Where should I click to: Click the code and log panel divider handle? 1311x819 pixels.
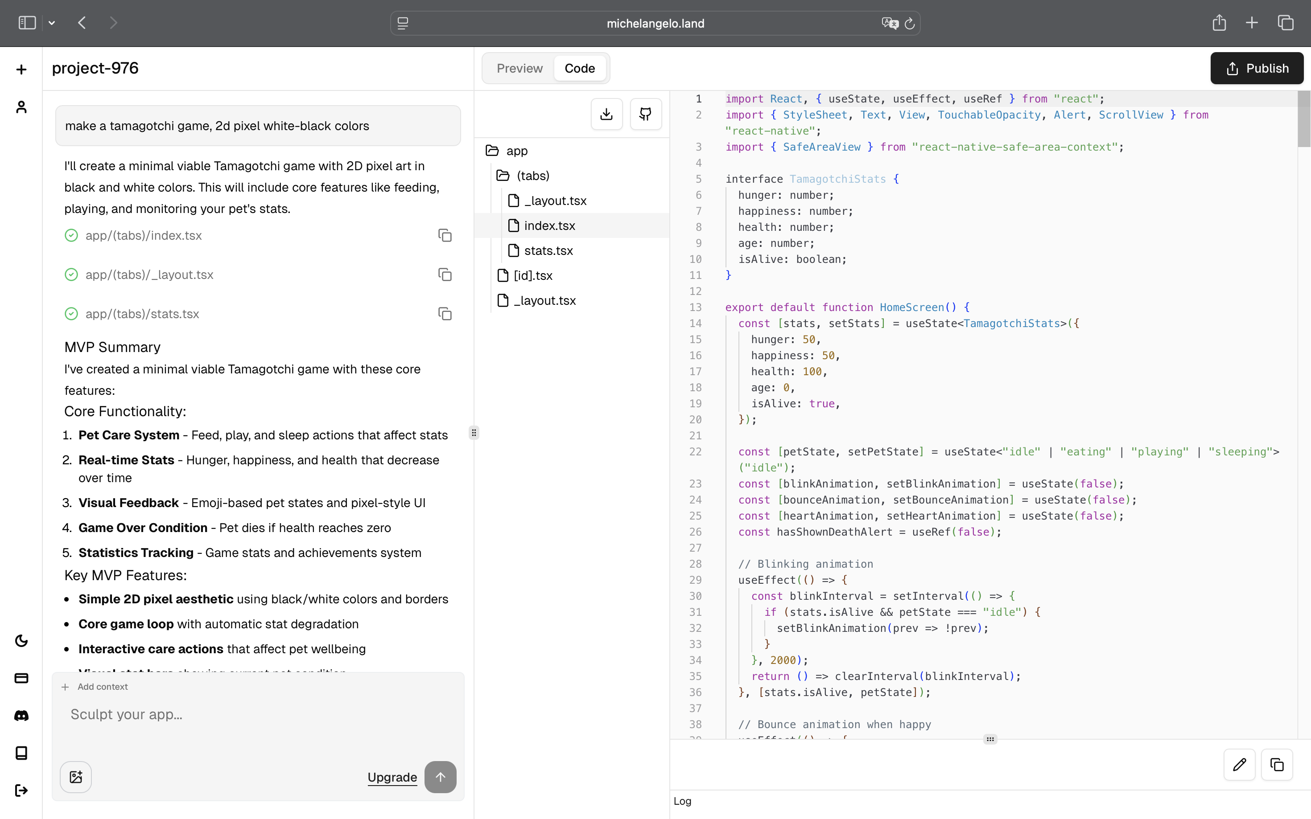990,739
